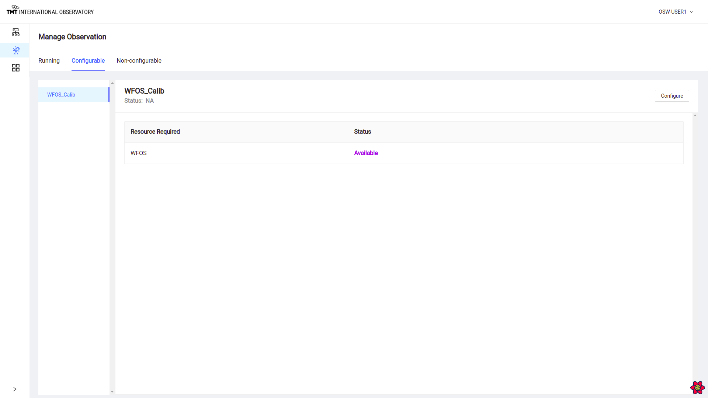Viewport: 708px width, 398px height.
Task: Click the resource table scroll-up arrow
Action: coord(695,116)
